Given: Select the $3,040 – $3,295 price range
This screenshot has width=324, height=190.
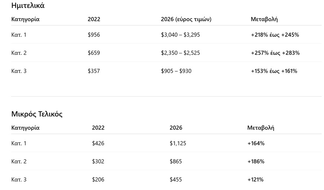Looking at the screenshot, I should (x=180, y=35).
